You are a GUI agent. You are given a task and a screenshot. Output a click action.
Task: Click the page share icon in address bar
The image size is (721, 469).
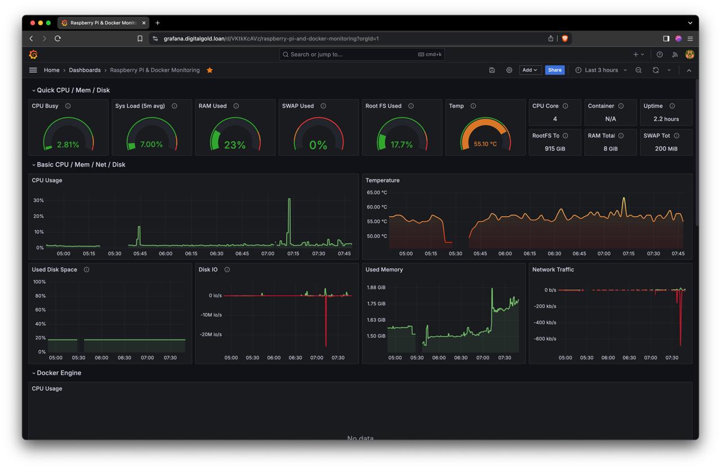click(551, 38)
